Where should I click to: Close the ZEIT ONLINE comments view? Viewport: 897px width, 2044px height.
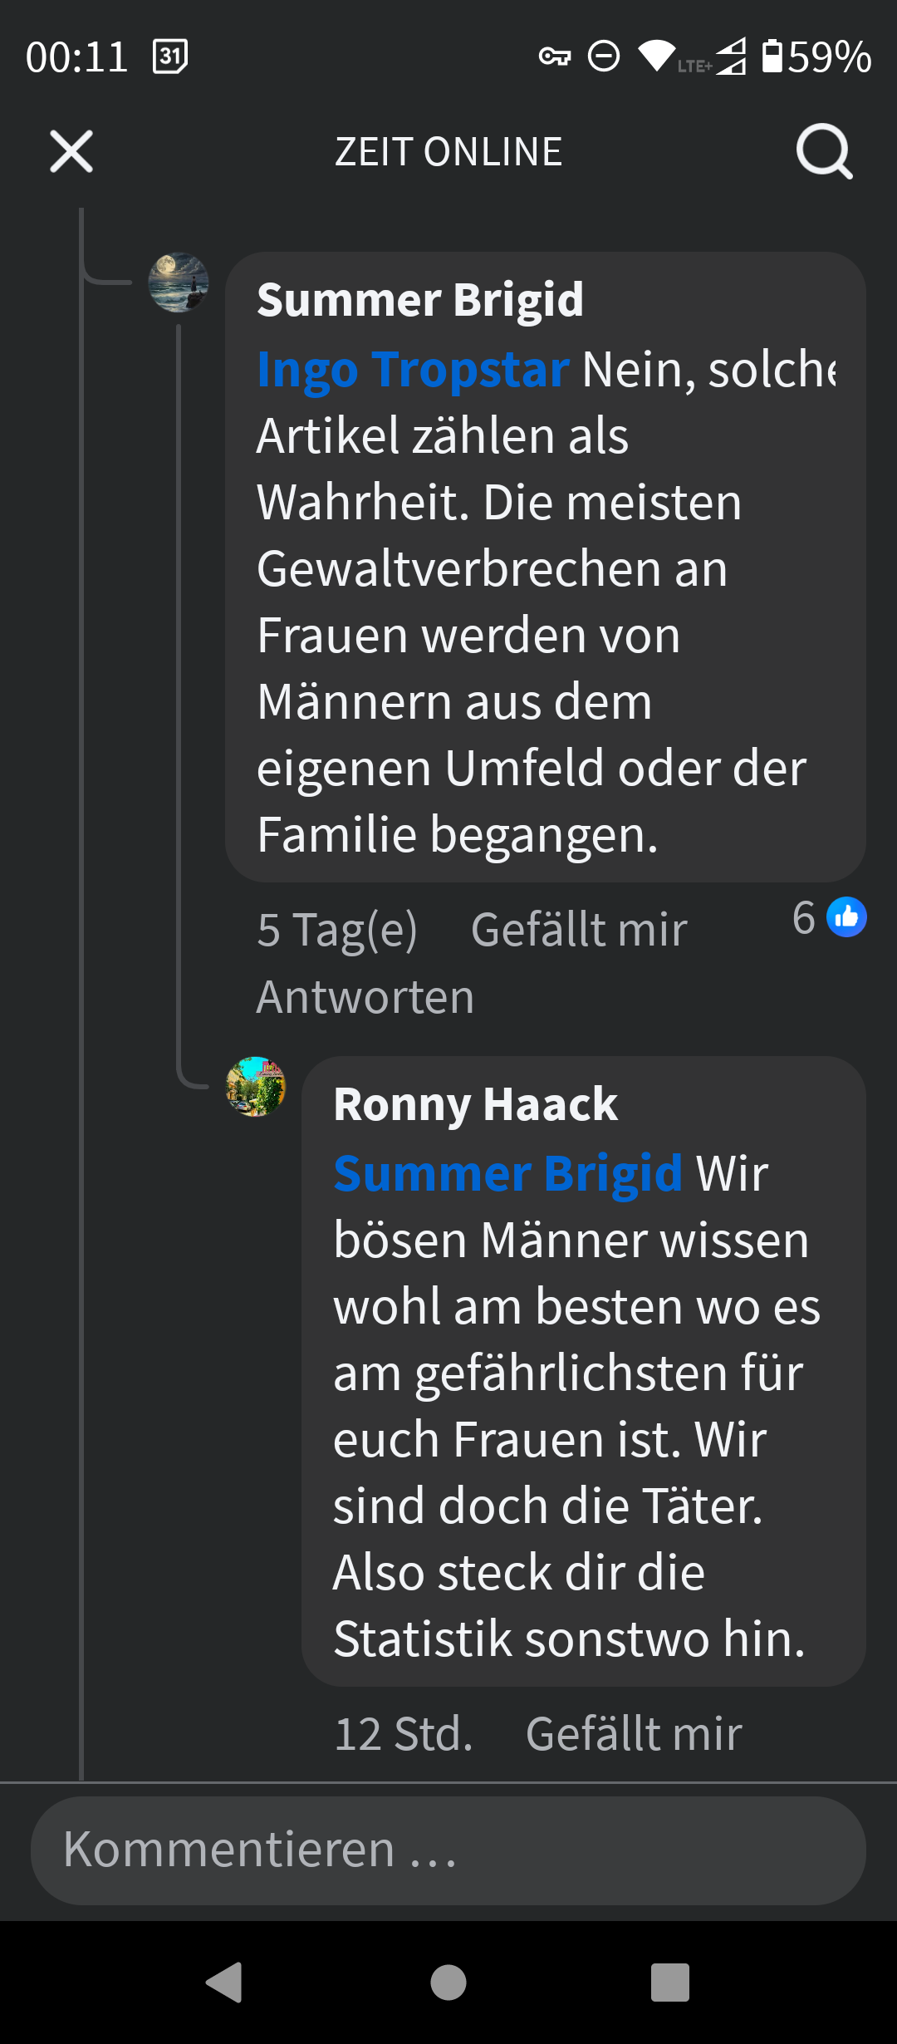tap(71, 151)
